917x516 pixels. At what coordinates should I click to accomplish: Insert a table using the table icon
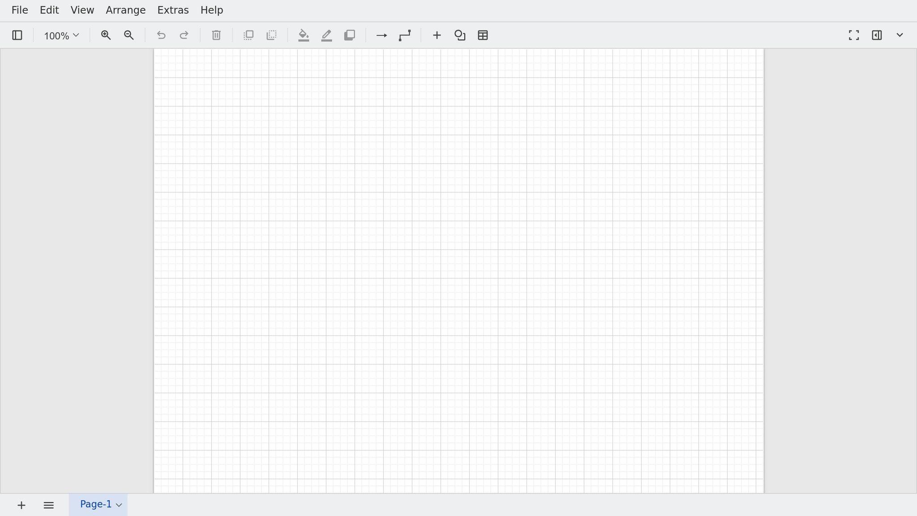pyautogui.click(x=482, y=35)
